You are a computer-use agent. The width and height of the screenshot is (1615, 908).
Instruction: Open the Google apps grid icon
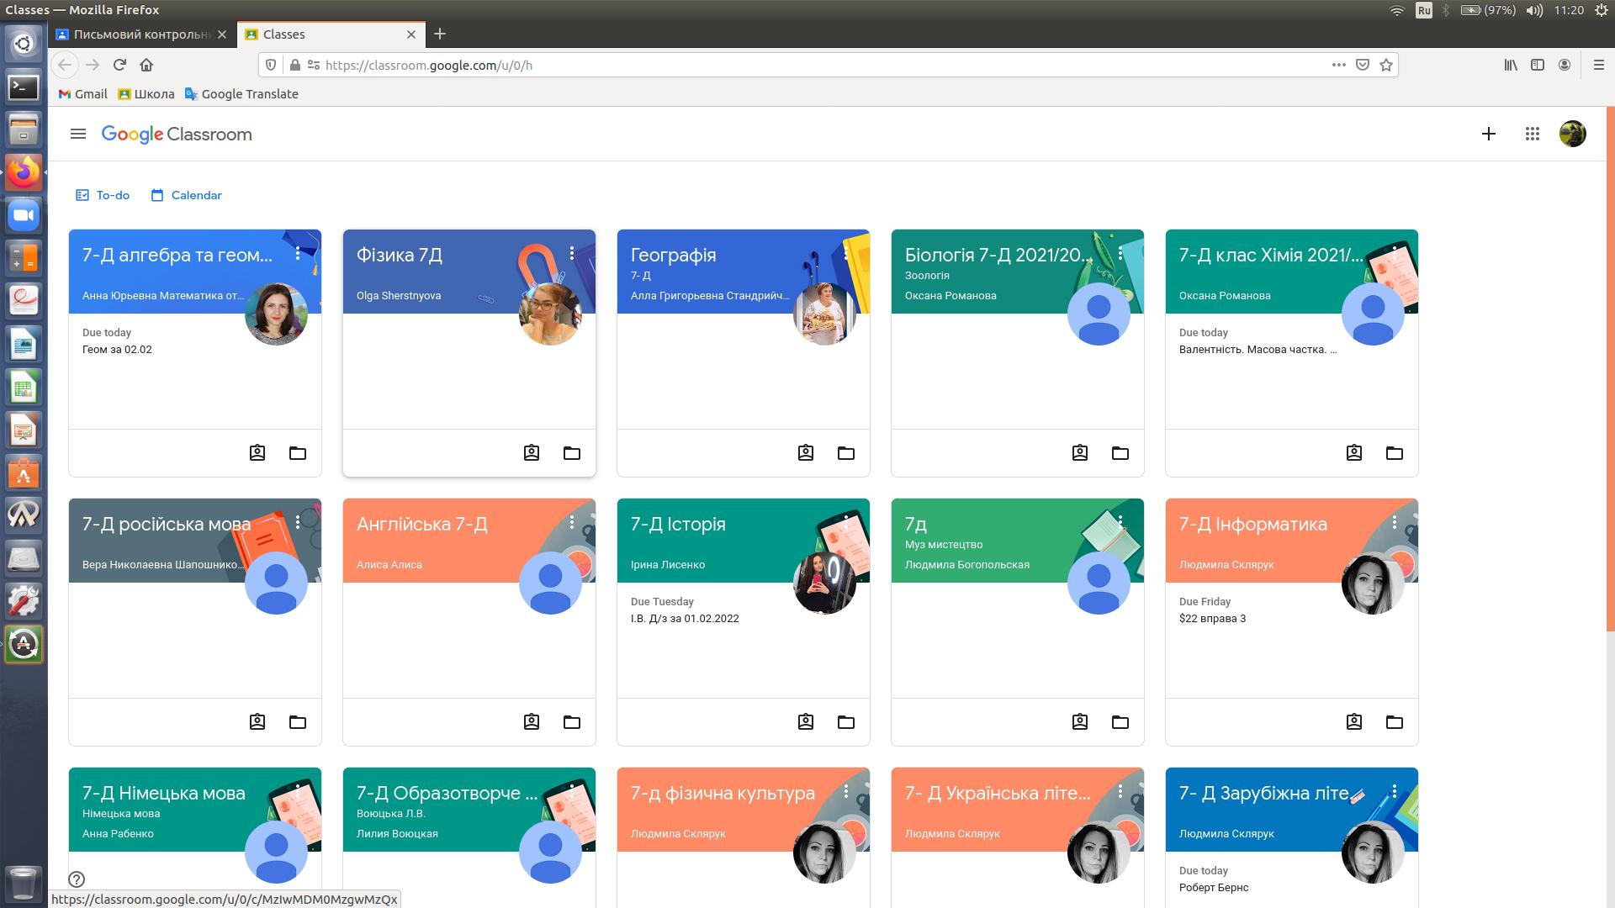(x=1532, y=134)
